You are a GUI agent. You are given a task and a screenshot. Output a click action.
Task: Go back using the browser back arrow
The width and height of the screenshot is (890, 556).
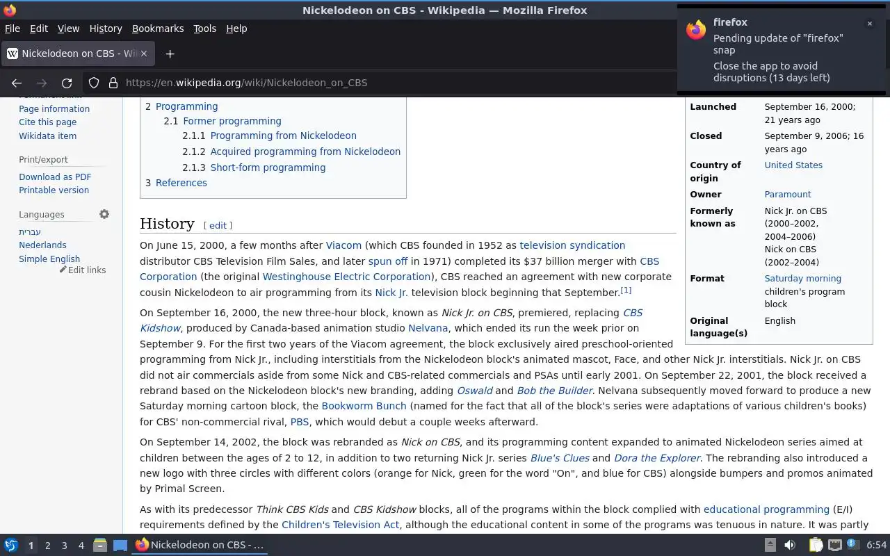[17, 83]
